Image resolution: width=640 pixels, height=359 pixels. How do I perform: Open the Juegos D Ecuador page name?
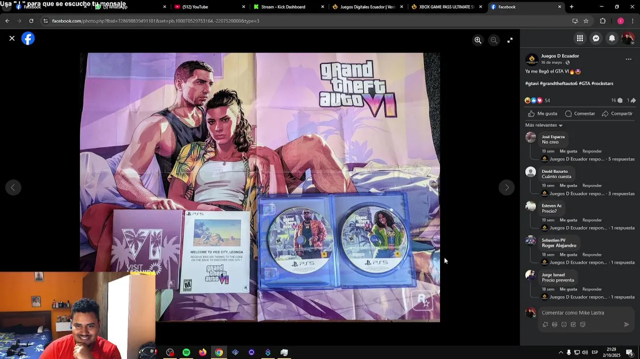(x=560, y=56)
